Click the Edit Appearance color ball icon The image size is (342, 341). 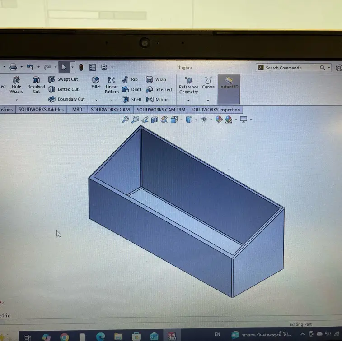click(219, 120)
